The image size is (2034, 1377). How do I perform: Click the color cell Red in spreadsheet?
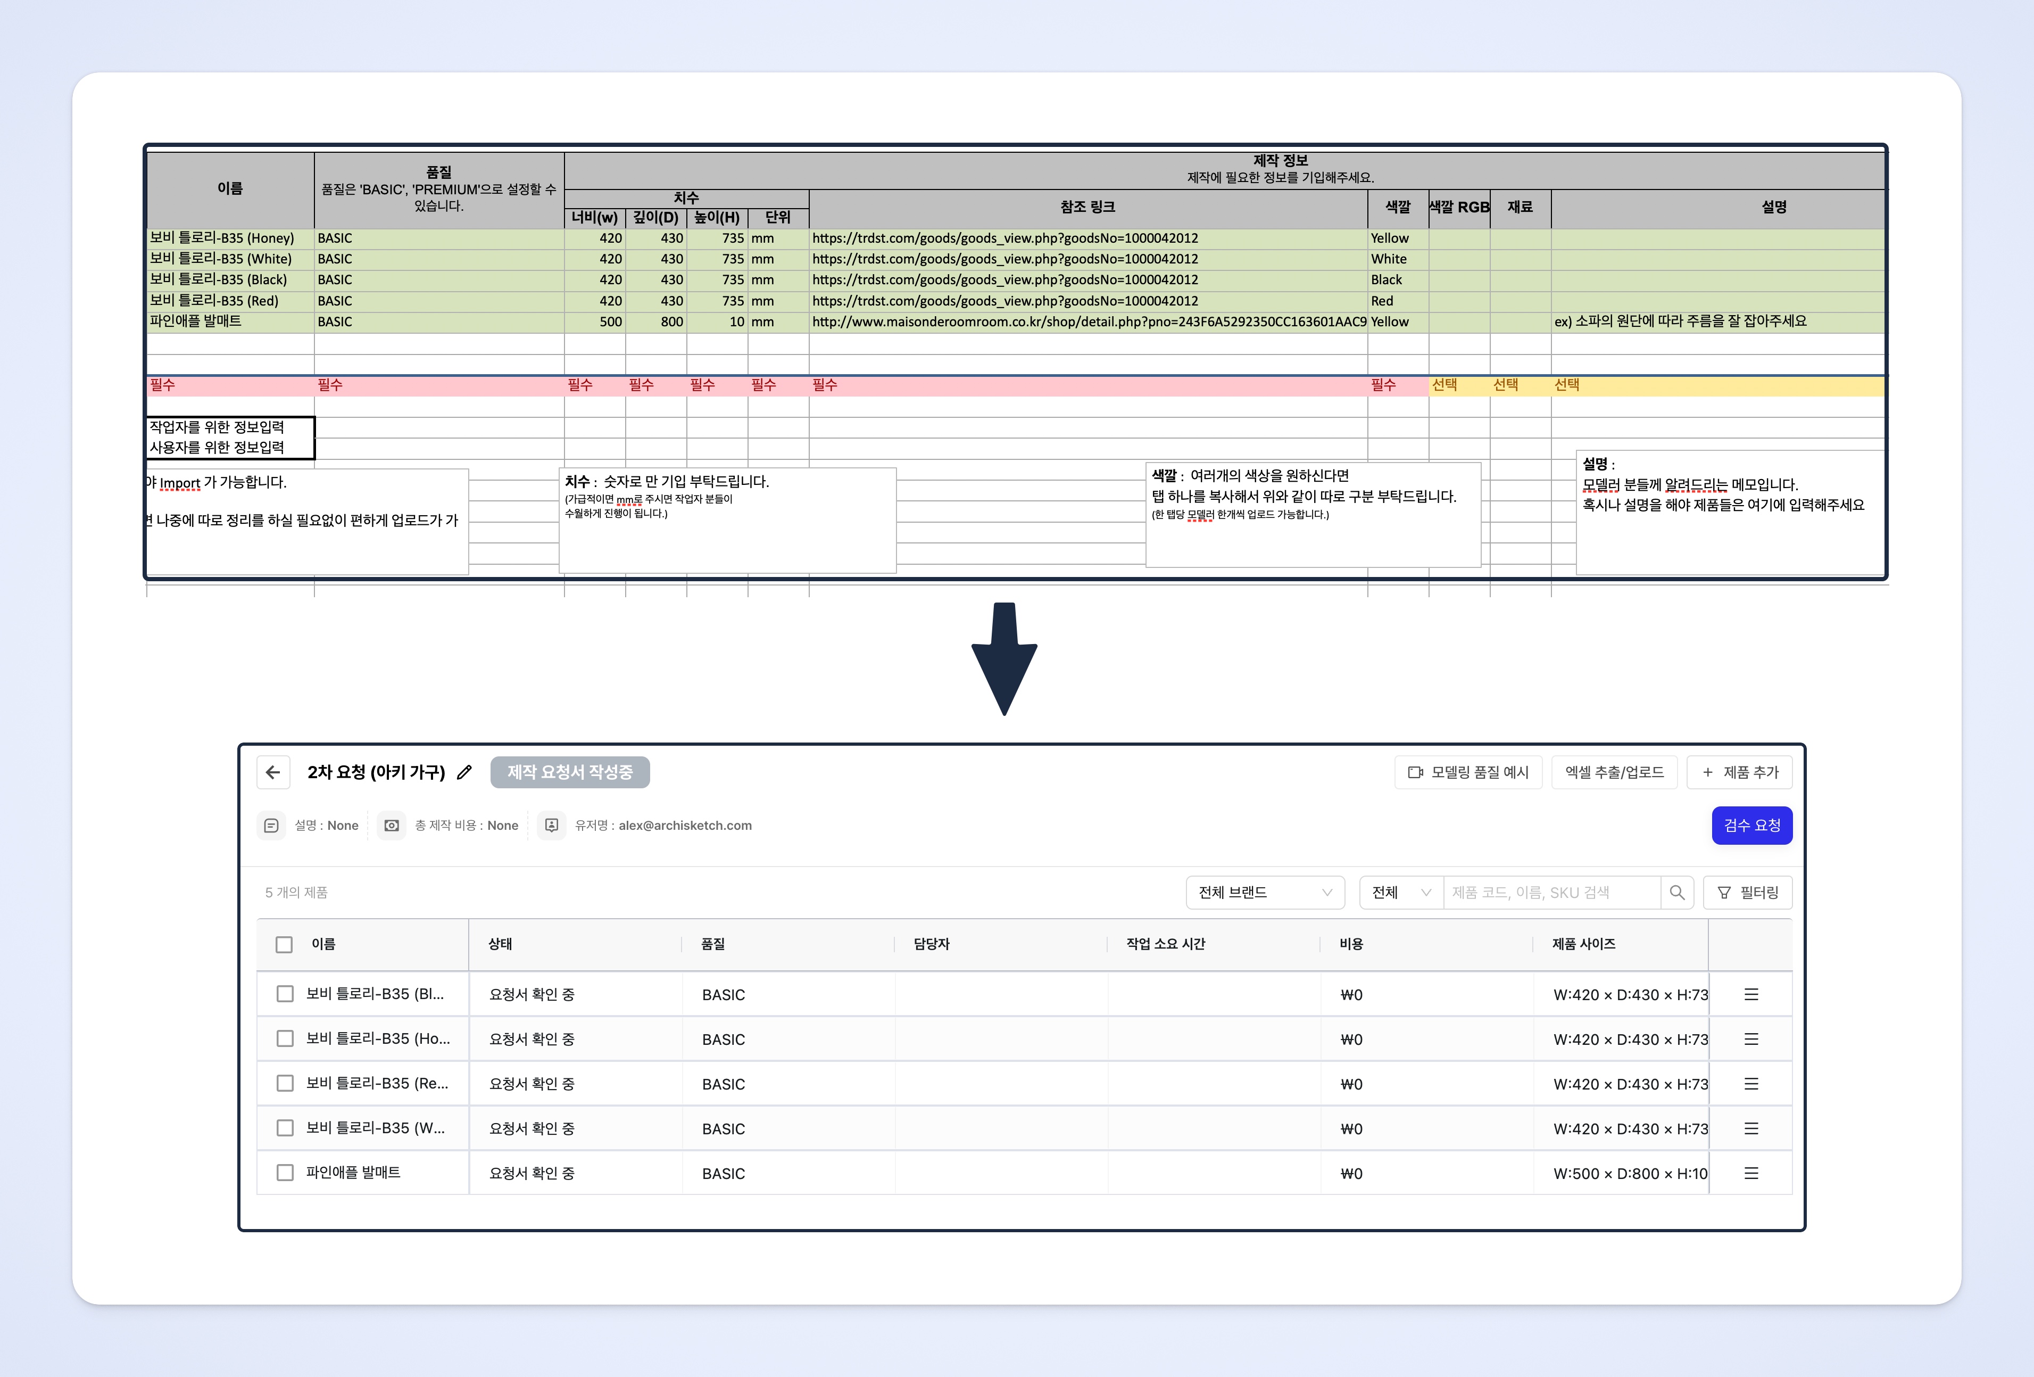pyautogui.click(x=1398, y=301)
